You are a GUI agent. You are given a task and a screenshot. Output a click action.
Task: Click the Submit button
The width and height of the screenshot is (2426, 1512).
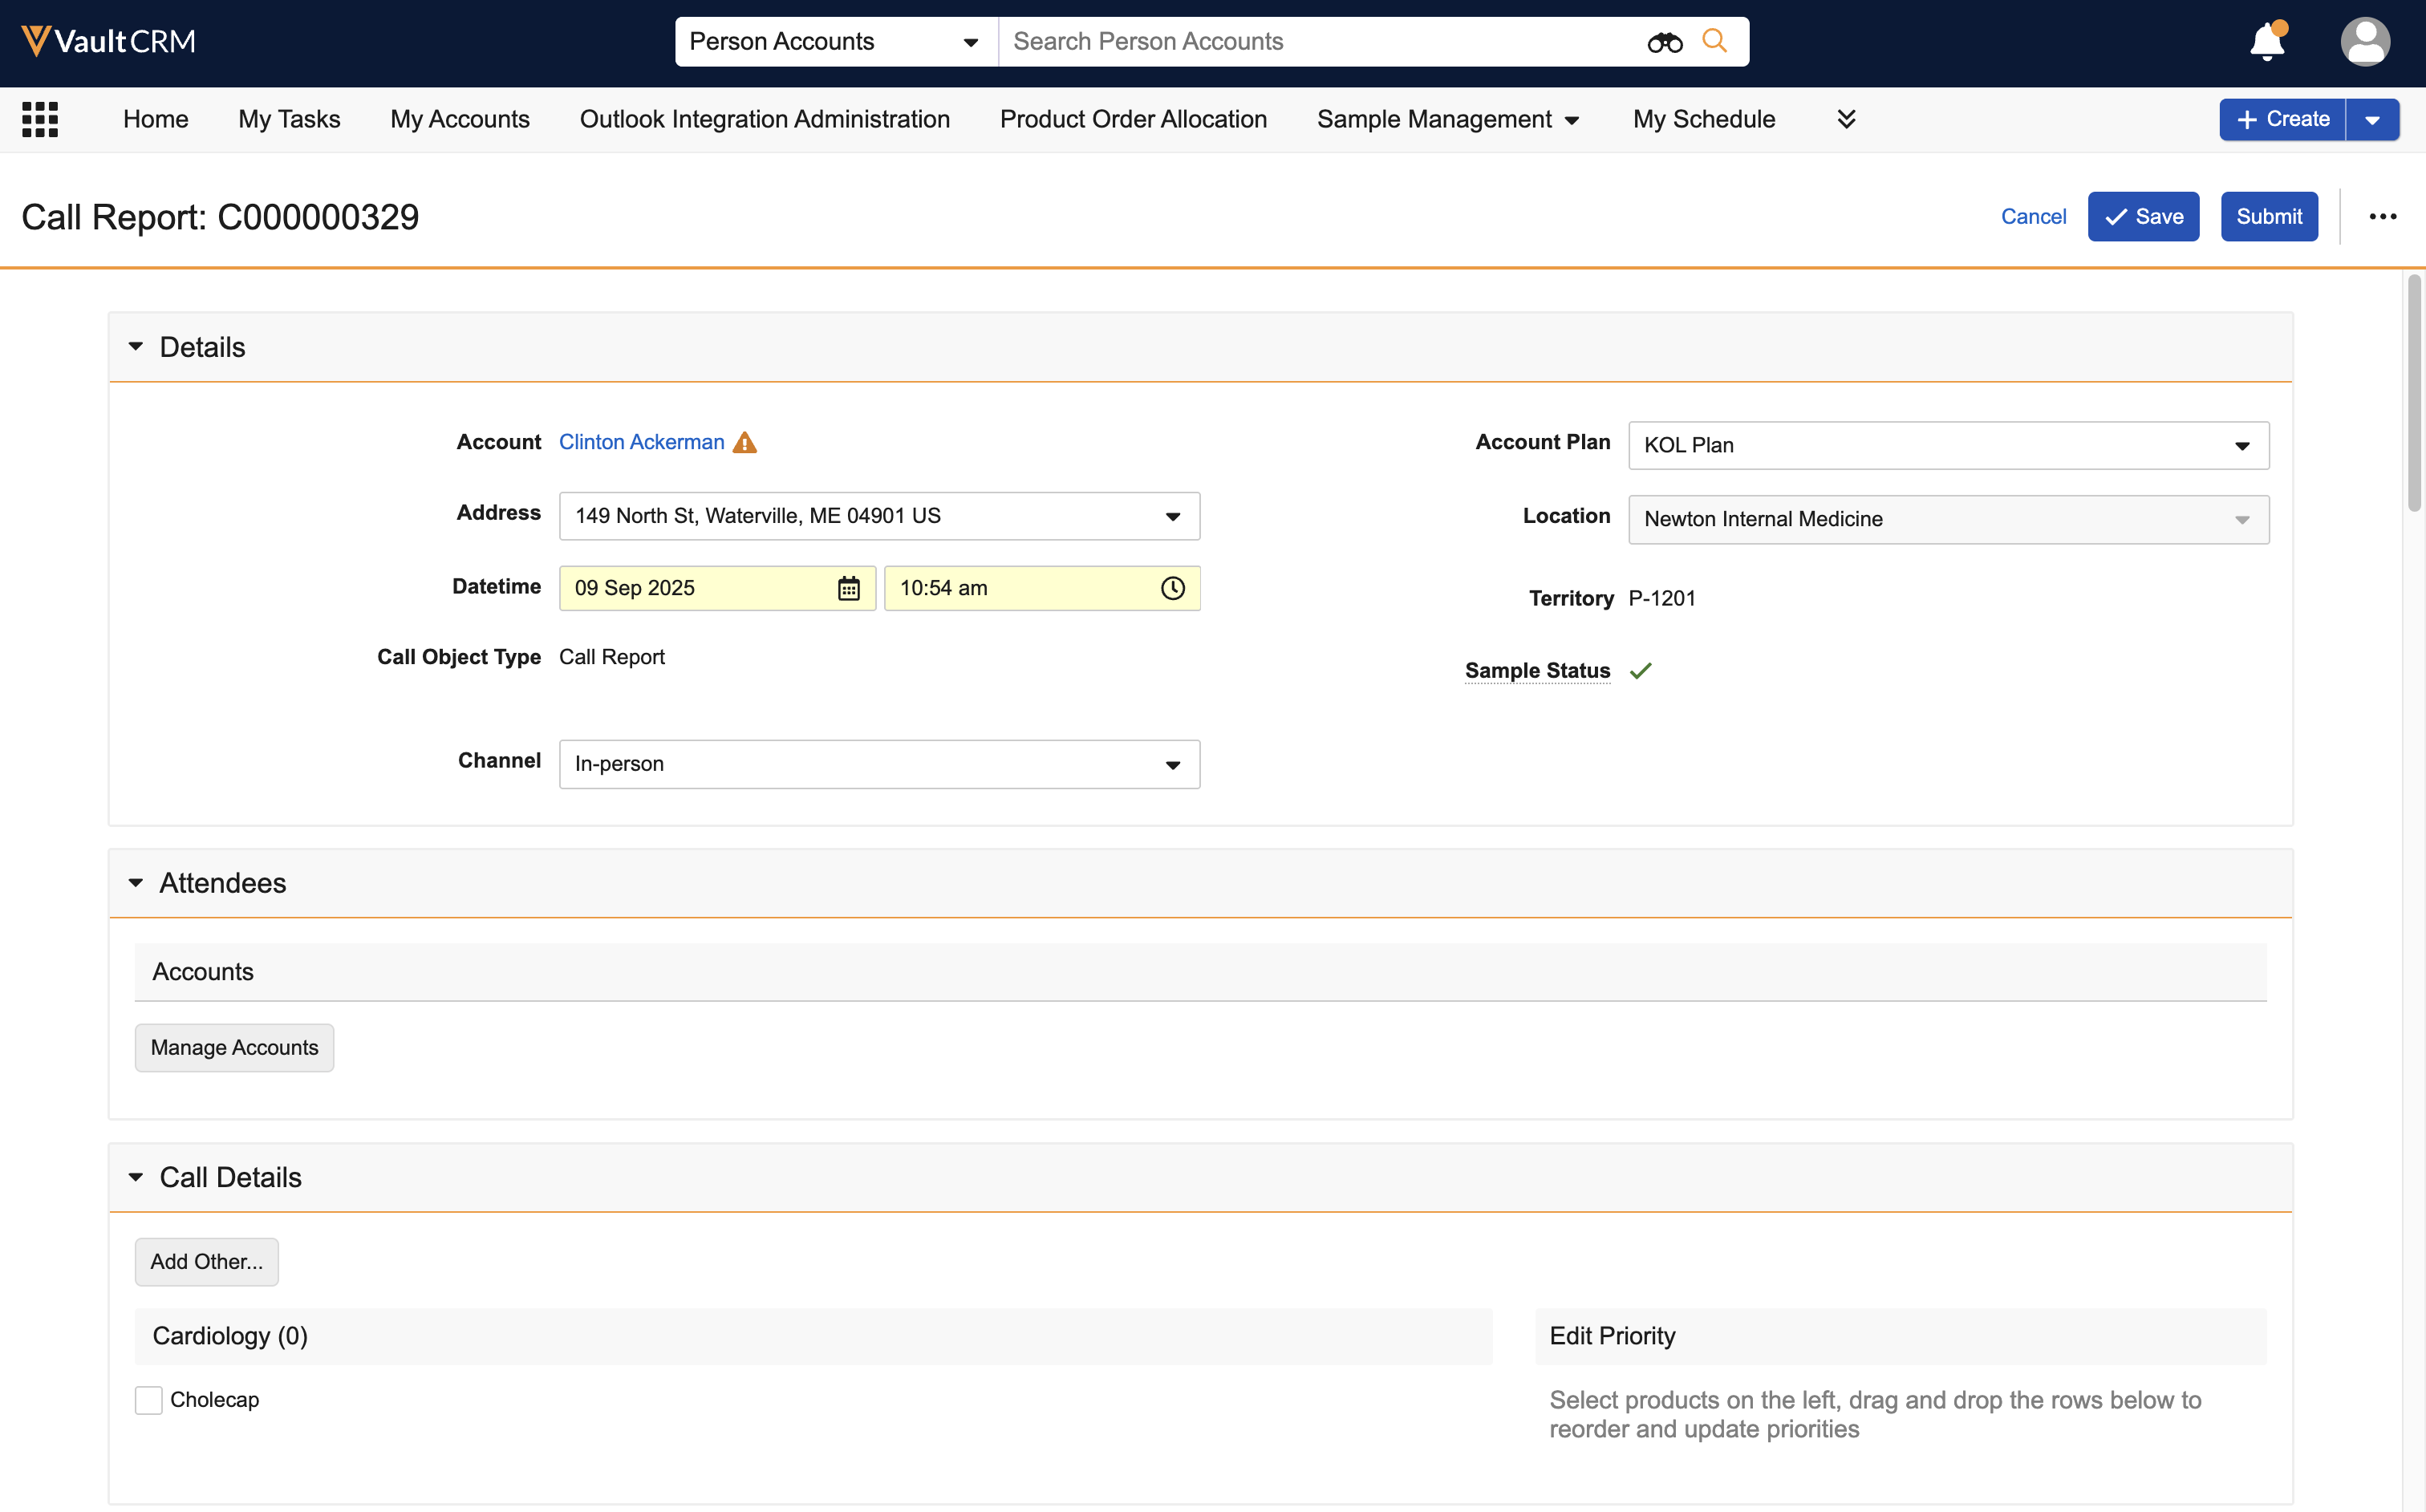click(2268, 217)
